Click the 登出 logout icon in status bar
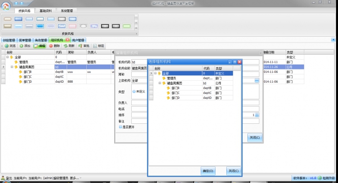 click(x=3, y=178)
